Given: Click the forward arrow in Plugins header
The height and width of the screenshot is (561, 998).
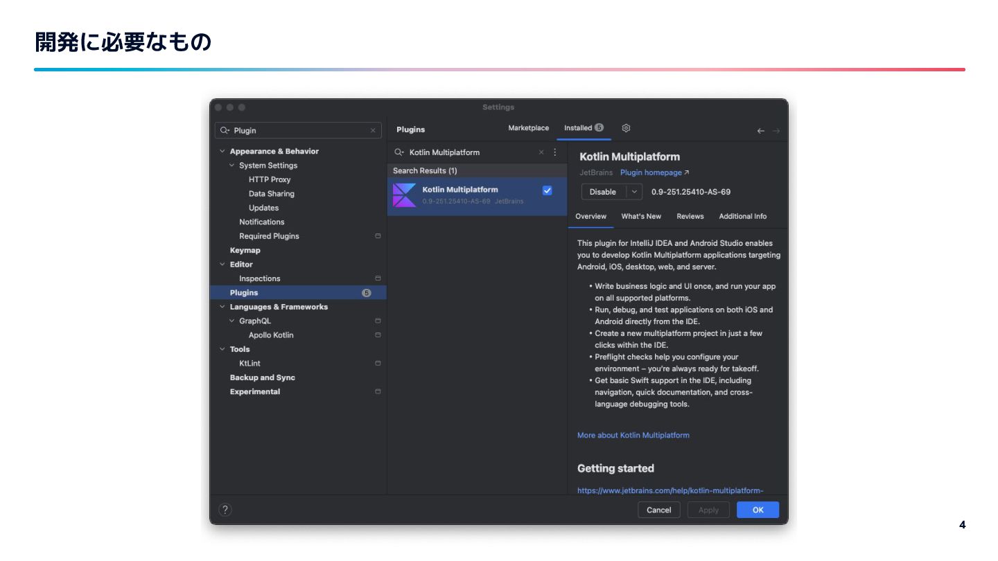Looking at the screenshot, I should coord(776,131).
